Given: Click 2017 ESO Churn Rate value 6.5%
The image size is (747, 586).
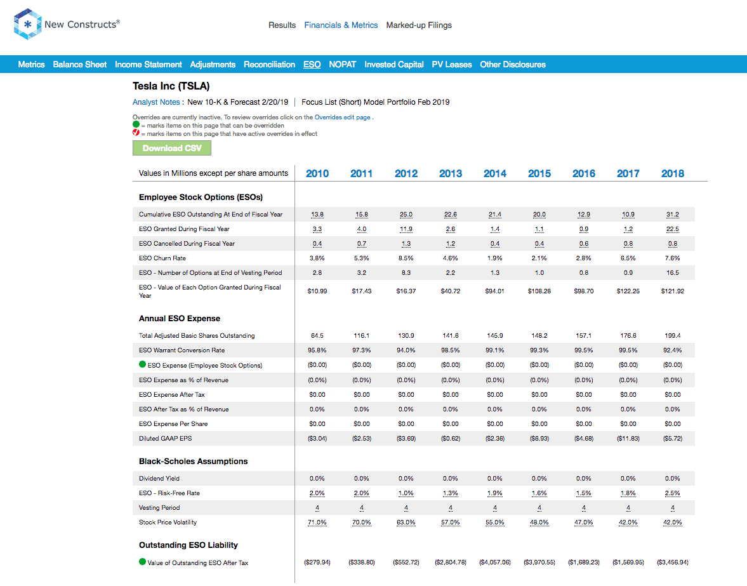Looking at the screenshot, I should click(628, 258).
